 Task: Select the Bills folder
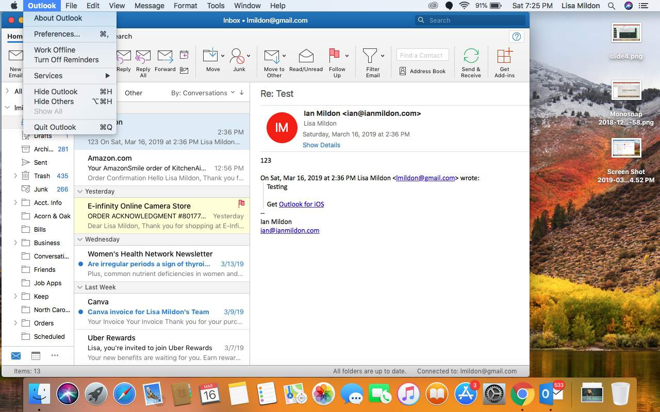(x=40, y=229)
